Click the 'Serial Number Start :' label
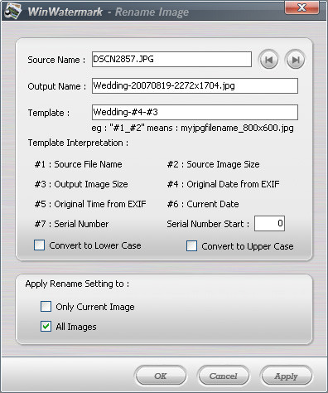Viewport: 328px width, 393px height. pos(208,224)
